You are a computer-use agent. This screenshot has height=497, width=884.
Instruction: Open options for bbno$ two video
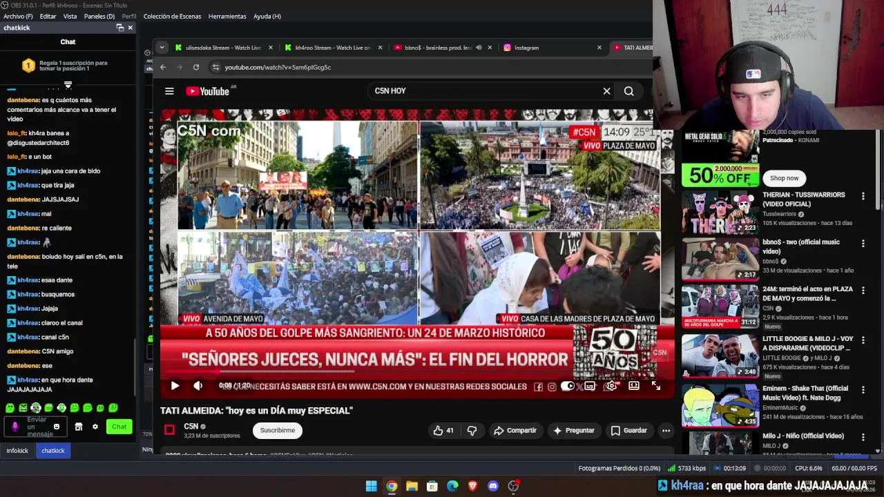click(863, 244)
